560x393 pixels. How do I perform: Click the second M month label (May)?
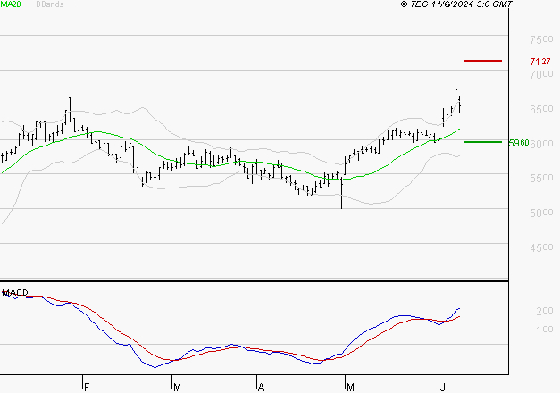[350, 388]
